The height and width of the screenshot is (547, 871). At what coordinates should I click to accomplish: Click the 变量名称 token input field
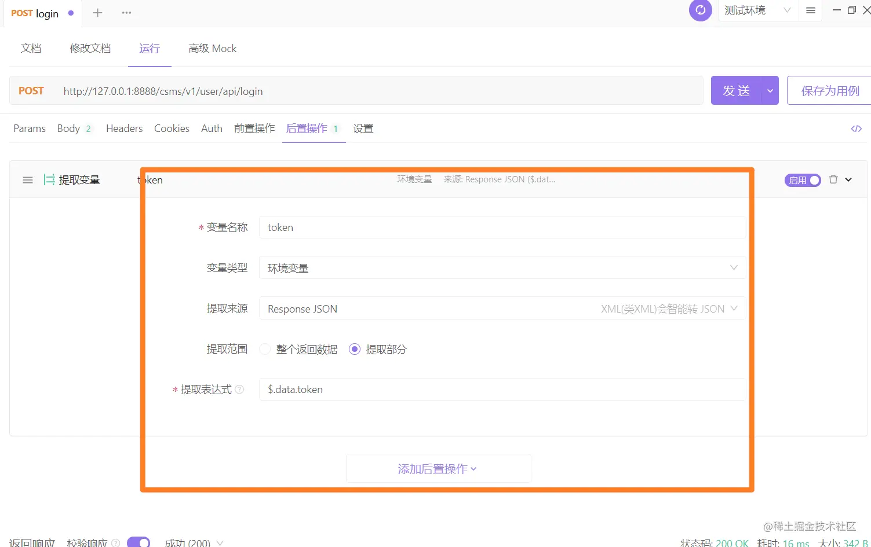coord(502,227)
